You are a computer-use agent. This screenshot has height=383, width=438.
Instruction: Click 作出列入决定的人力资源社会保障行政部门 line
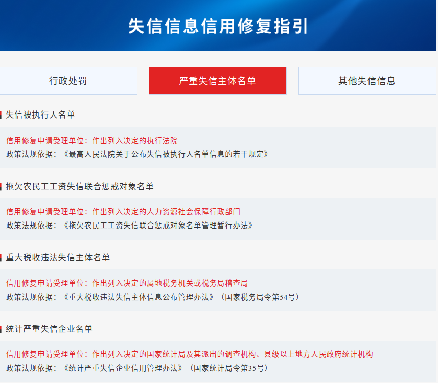pos(123,212)
